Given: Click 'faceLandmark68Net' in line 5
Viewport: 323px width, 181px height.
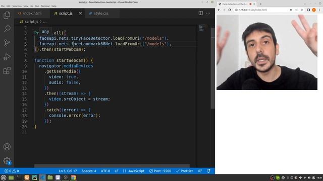Looking at the screenshot, I should click(92, 44).
